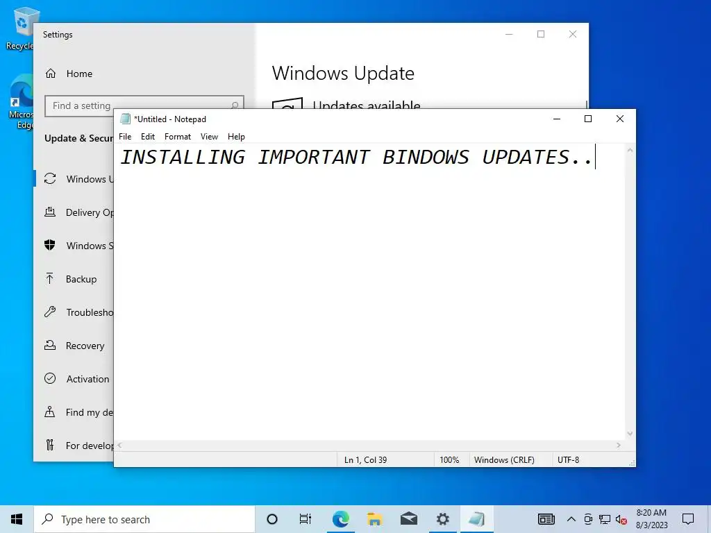This screenshot has height=533, width=711.
Task: Click the Backup arrow icon in Settings
Action: pyautogui.click(x=50, y=278)
